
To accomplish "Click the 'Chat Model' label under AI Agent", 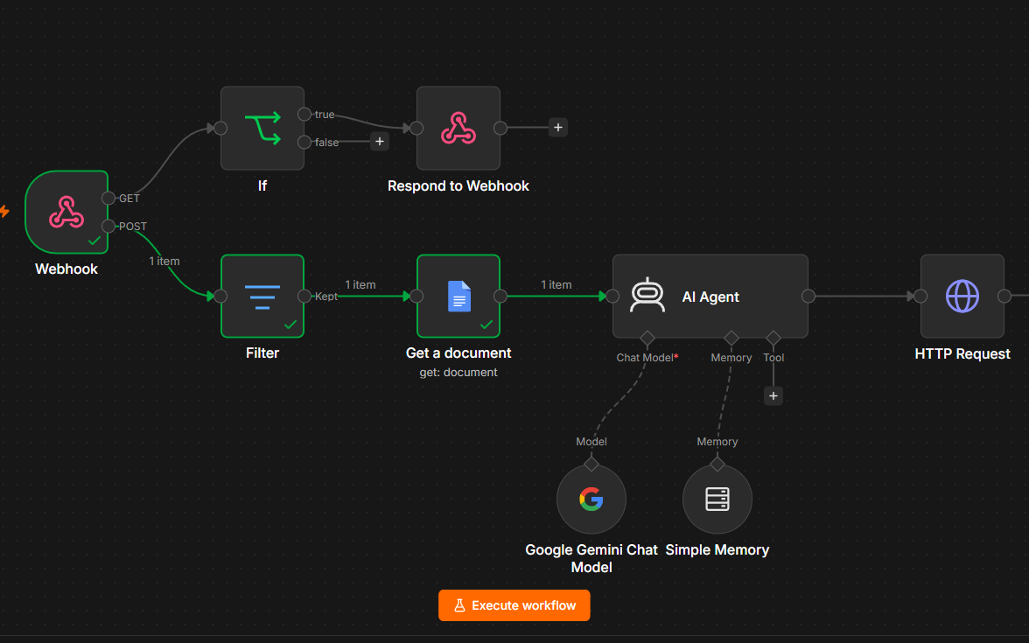I will 644,358.
